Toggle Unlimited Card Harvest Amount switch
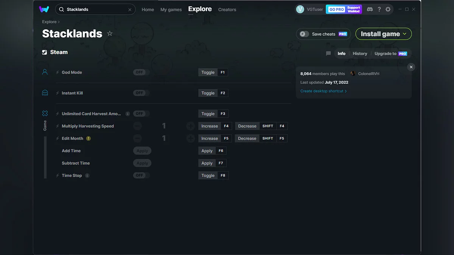This screenshot has height=255, width=454. click(141, 114)
